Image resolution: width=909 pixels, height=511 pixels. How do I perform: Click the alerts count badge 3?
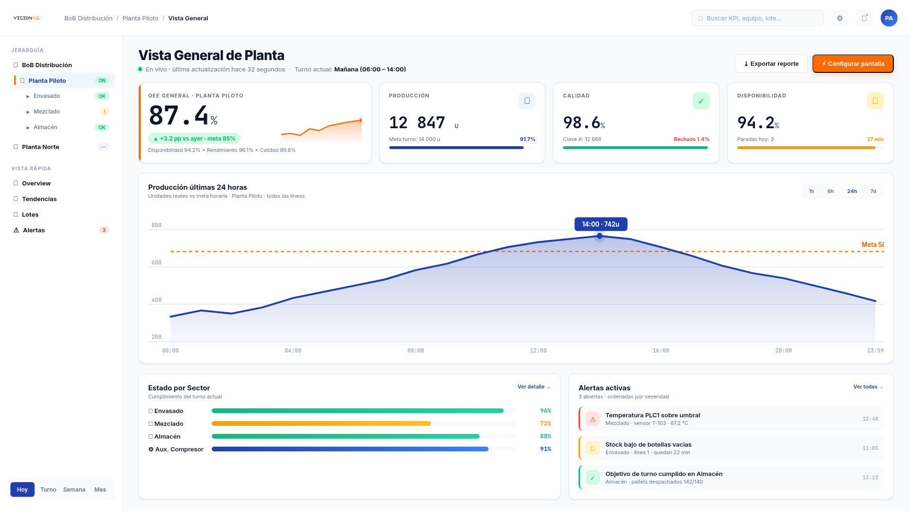(x=104, y=230)
